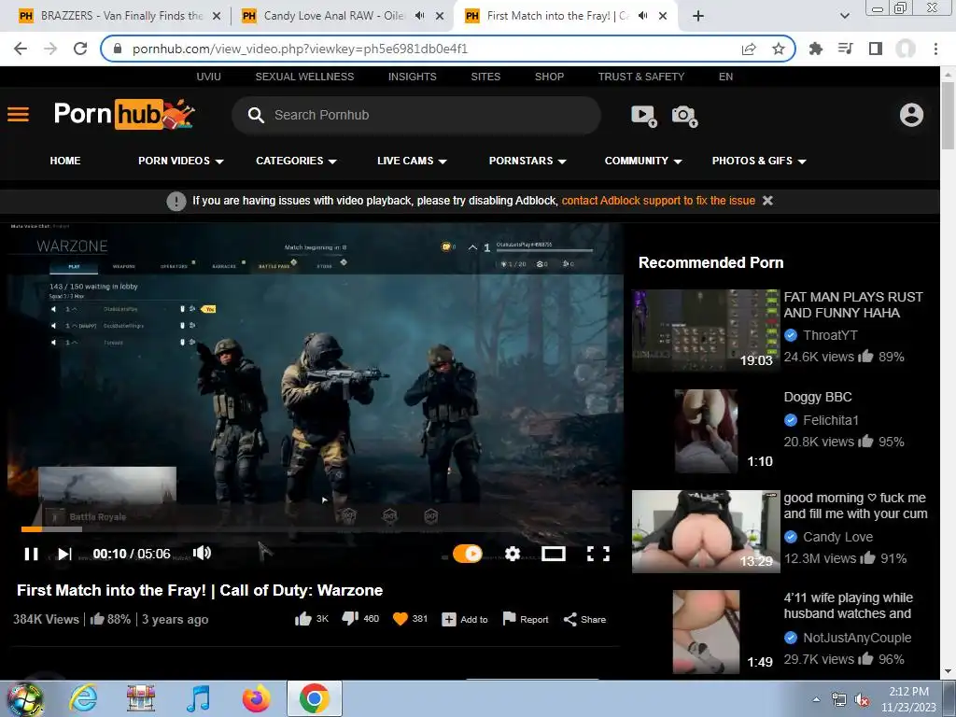Open SEXUAL WELLNESS in top bar
This screenshot has width=956, height=717.
pos(304,77)
